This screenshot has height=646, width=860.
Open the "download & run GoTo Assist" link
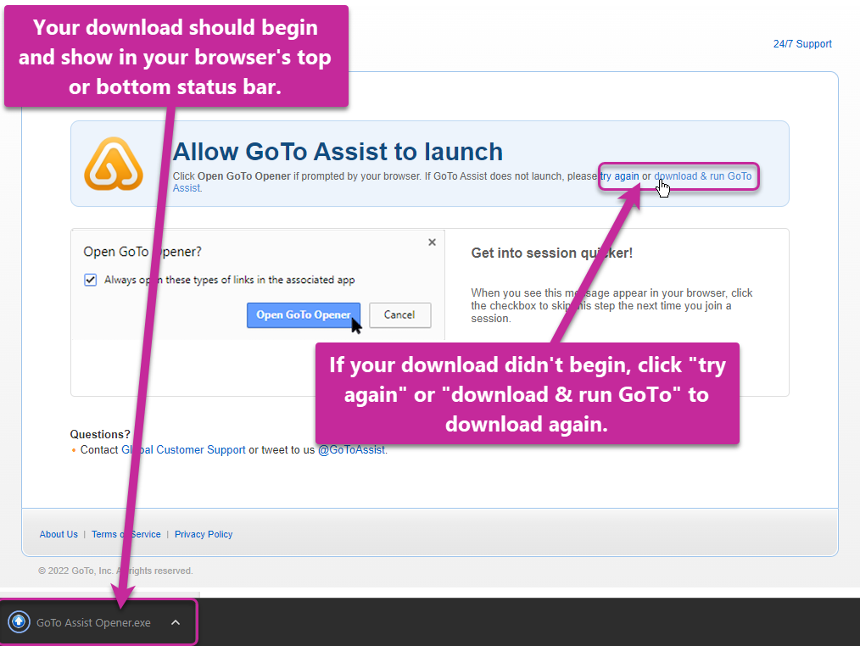click(x=702, y=175)
